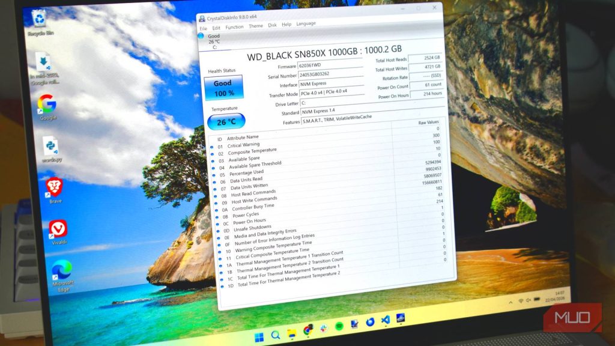Open Visual Studio Code from taskbar
The image size is (615, 346).
[386, 320]
